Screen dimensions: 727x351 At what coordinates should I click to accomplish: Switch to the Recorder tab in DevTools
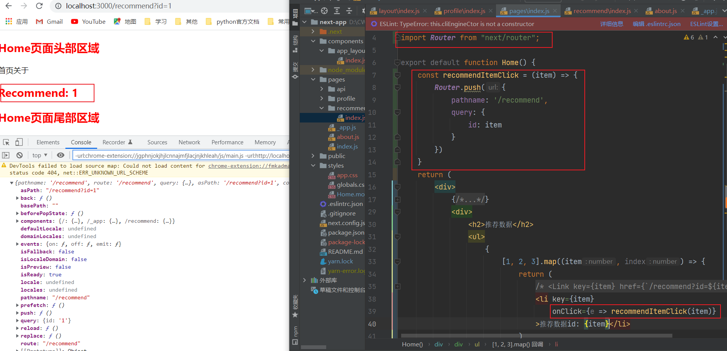[x=117, y=142]
